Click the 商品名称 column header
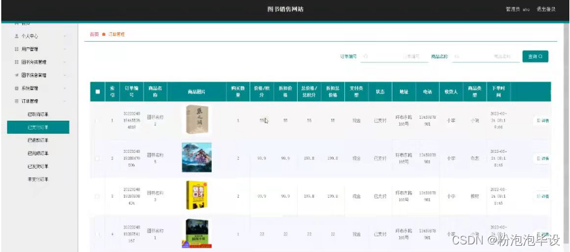This screenshot has height=252, width=570. click(155, 92)
